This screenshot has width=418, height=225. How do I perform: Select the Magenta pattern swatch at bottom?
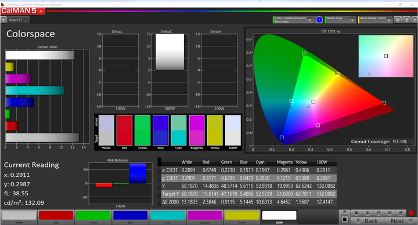click(x=205, y=215)
